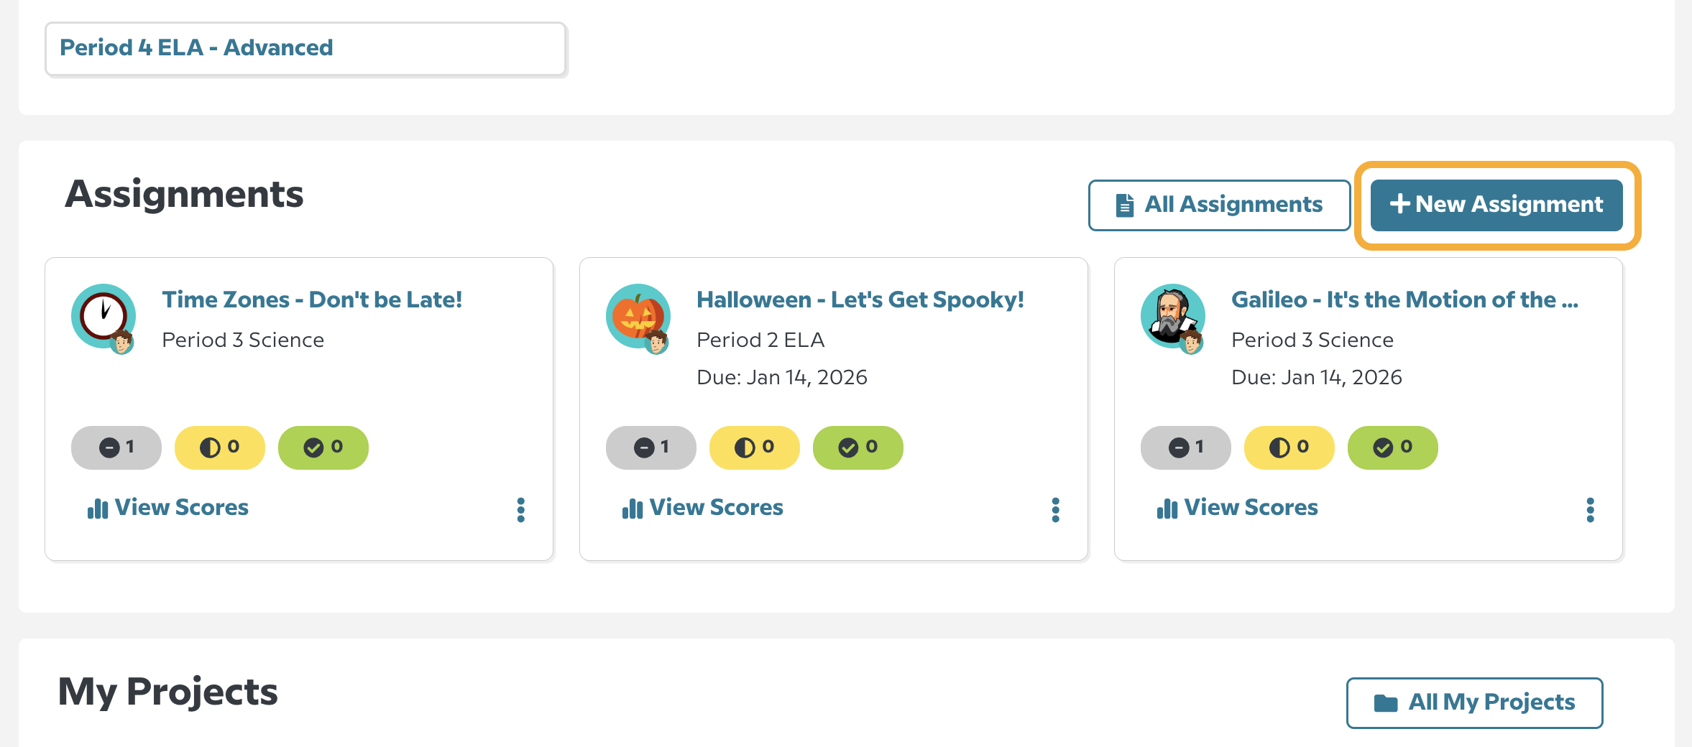The image size is (1692, 747).
Task: Open the kebab menu on Galileo card
Action: 1590,510
